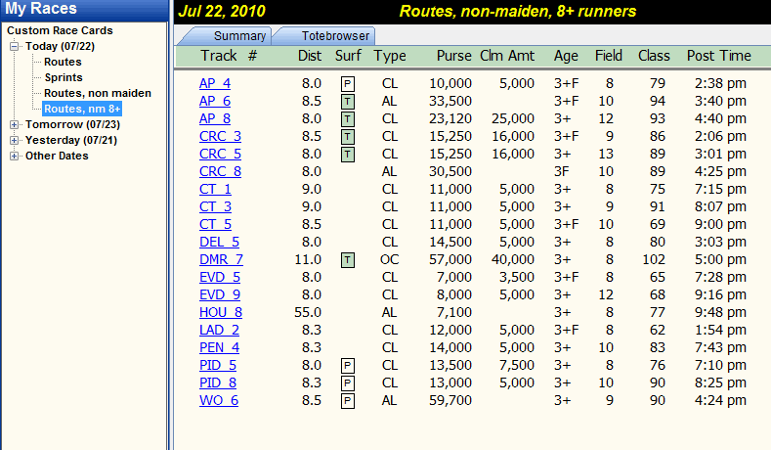Click the turf surface icon for CRC 3
The image size is (771, 450).
[x=348, y=137]
